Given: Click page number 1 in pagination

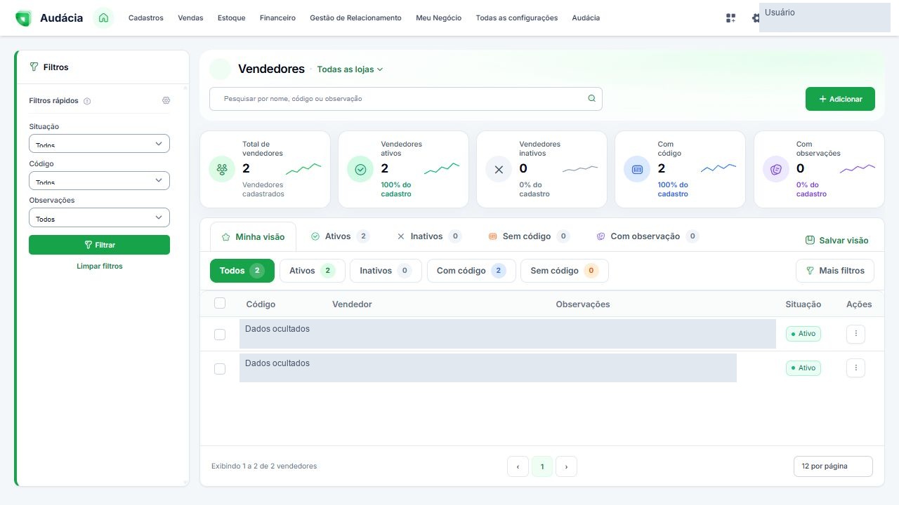Looking at the screenshot, I should (x=542, y=466).
